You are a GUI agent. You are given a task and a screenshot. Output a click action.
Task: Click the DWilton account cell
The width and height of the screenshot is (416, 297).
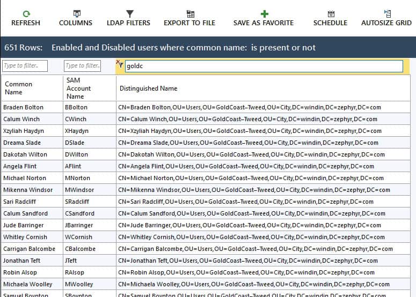pyautogui.click(x=90, y=154)
